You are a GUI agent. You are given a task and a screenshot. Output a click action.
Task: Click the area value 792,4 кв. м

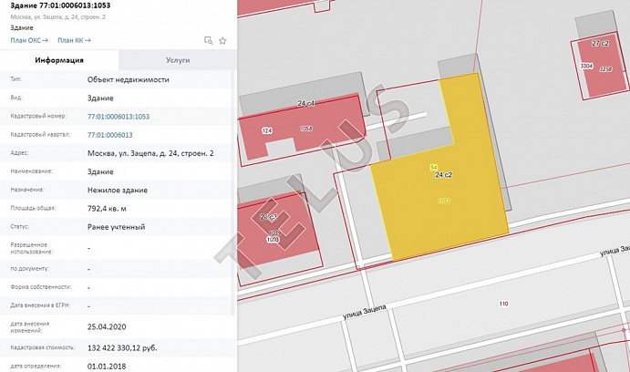(x=107, y=209)
